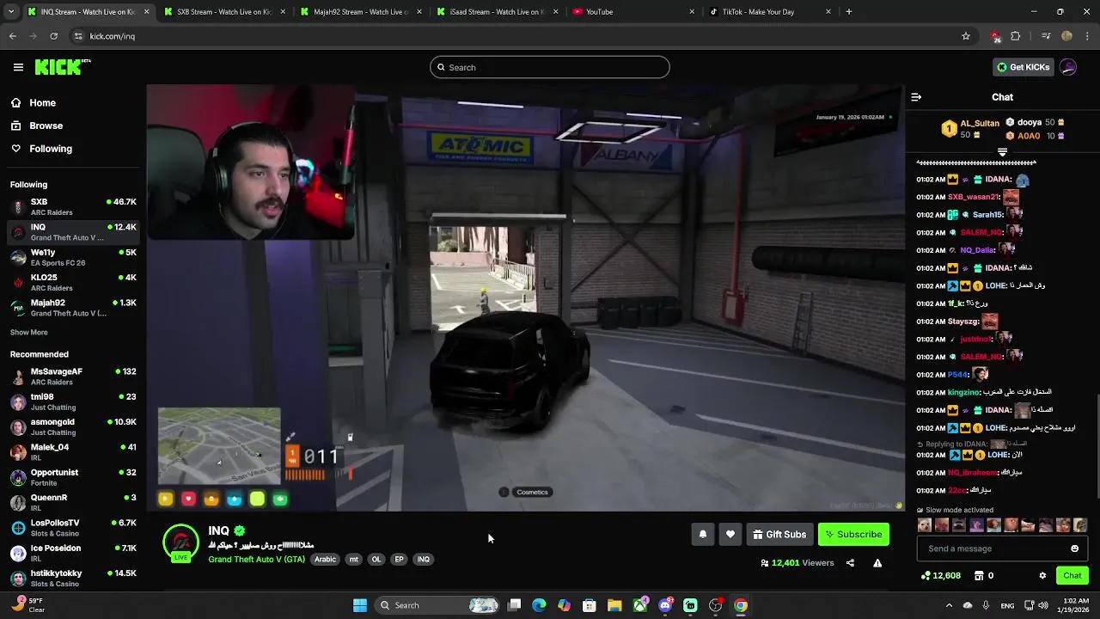The image size is (1100, 619).
Task: Click the EP tag
Action: [x=399, y=560]
